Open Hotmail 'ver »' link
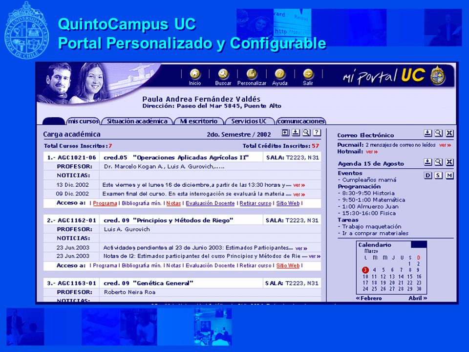This screenshot has height=352, width=469. pos(372,152)
